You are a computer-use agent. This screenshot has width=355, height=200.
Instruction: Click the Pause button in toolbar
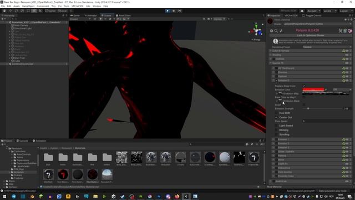coord(174,11)
